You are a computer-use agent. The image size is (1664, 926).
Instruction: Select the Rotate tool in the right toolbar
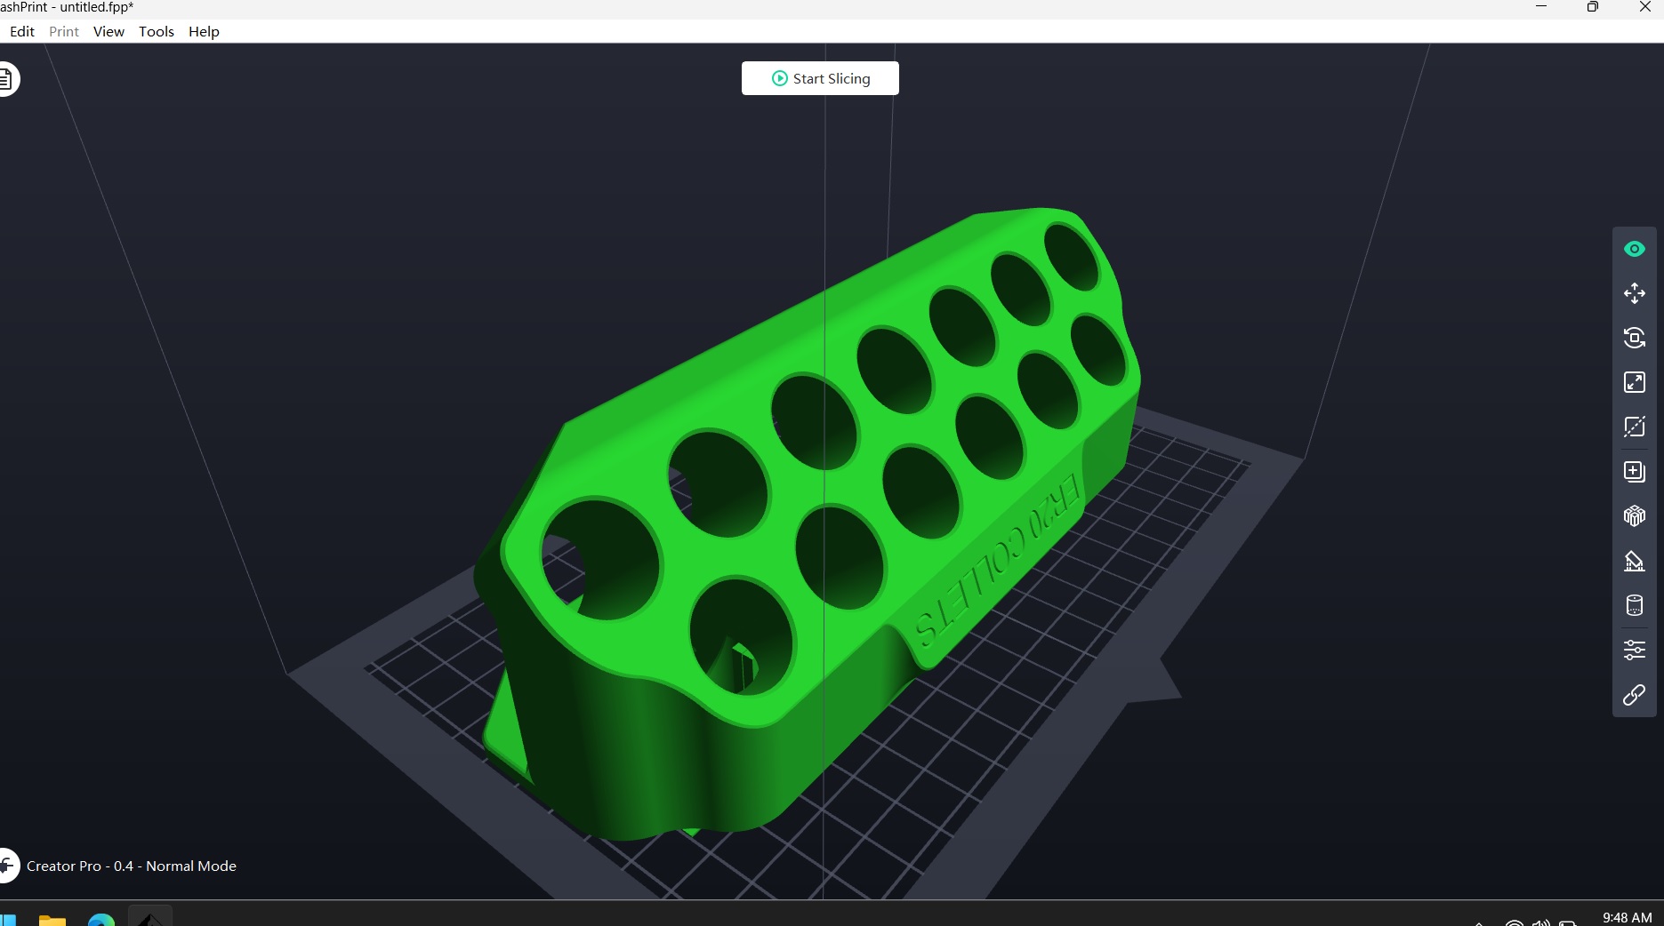[1634, 338]
